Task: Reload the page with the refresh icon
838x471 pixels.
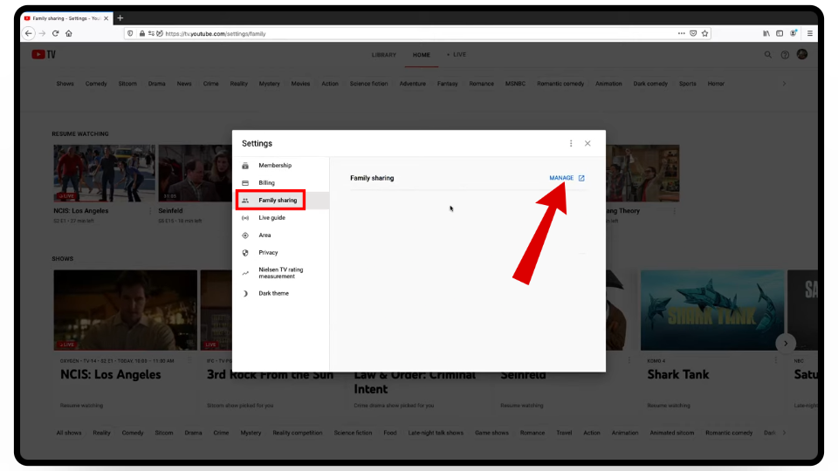Action: (55, 33)
